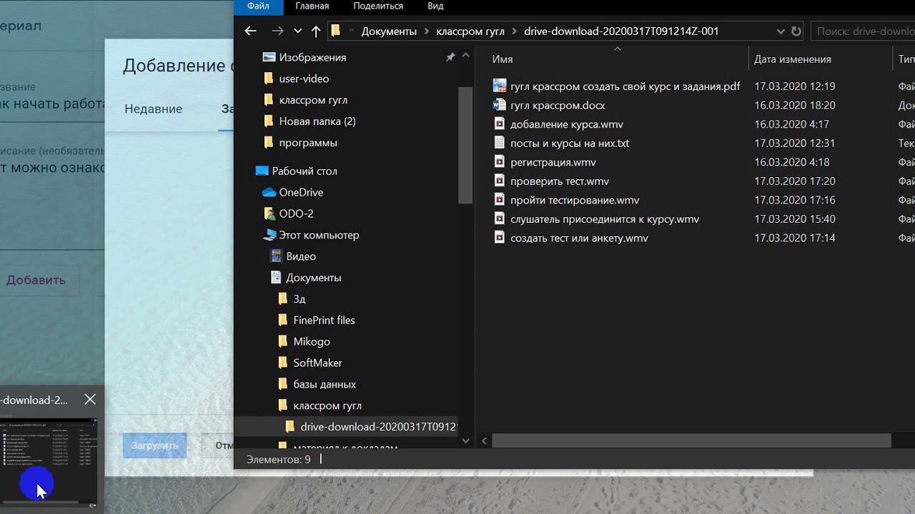Select the Word document гугл крассром.docx
The image size is (915, 514).
[557, 106]
